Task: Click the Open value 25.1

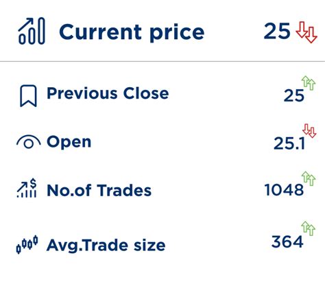Action: click(x=289, y=143)
